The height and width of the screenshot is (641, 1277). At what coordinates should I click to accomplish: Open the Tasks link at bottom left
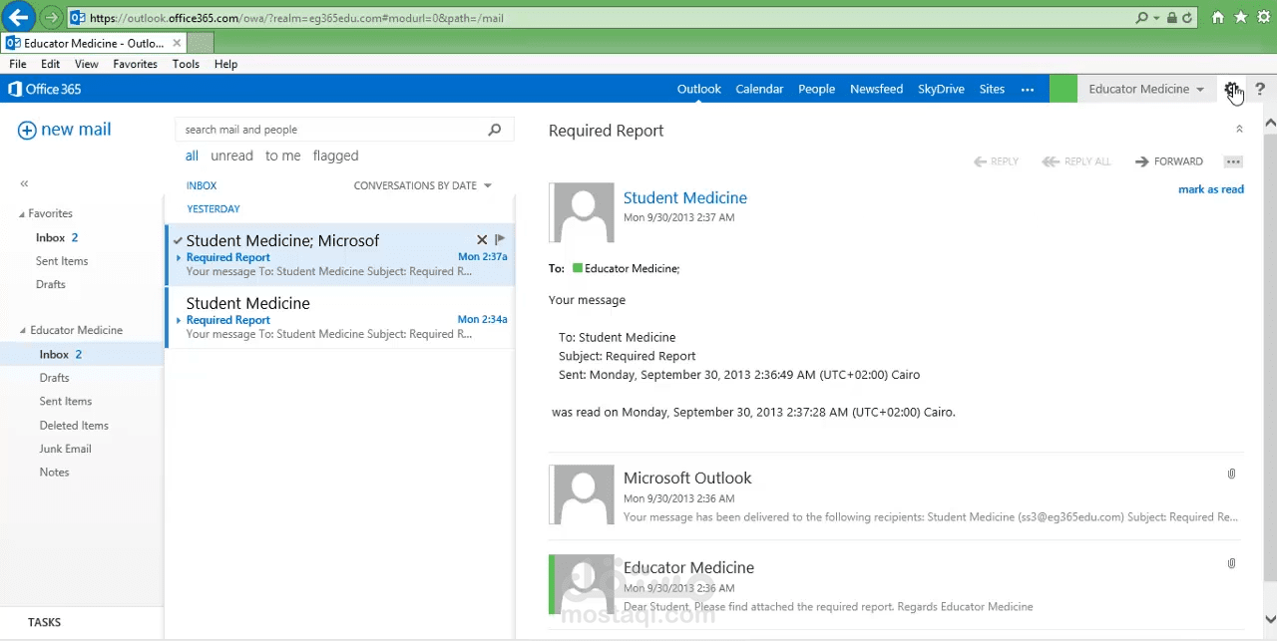point(44,622)
